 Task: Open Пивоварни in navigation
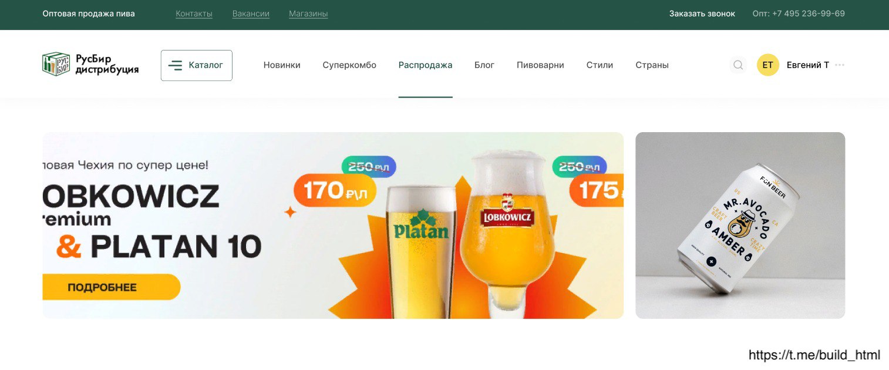tap(540, 65)
